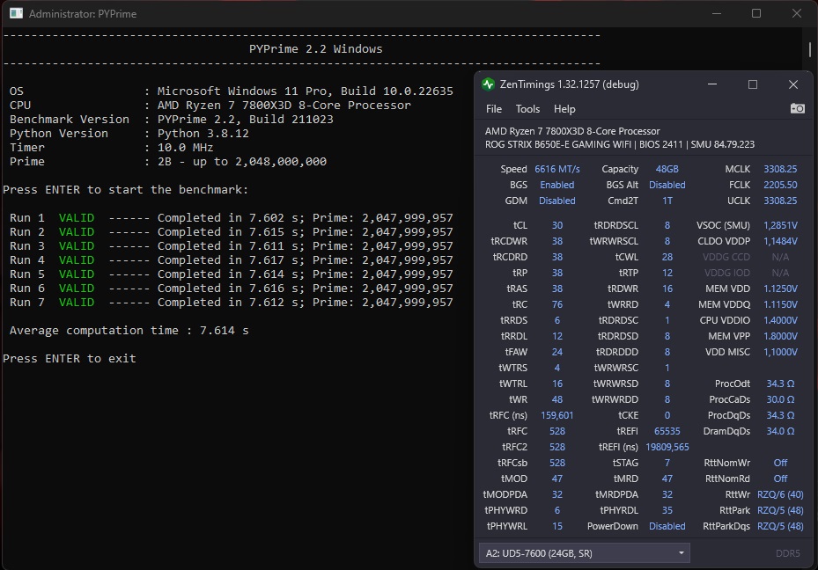Close the ZenTimings window

[793, 84]
